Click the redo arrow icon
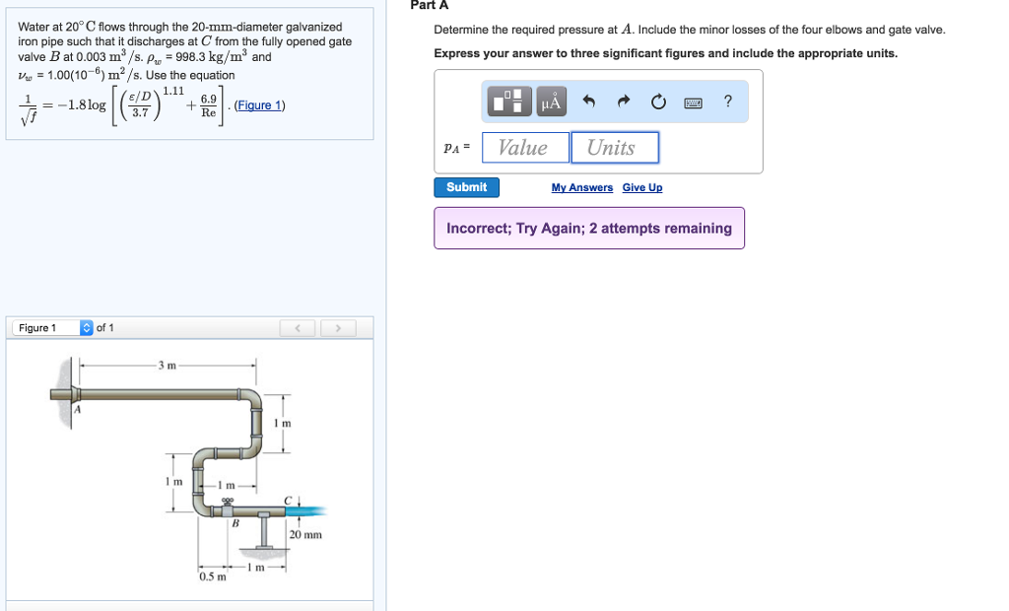This screenshot has width=1009, height=611. tap(623, 101)
